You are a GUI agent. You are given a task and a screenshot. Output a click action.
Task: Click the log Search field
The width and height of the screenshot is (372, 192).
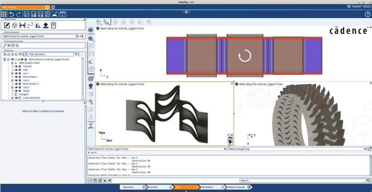[303, 181]
